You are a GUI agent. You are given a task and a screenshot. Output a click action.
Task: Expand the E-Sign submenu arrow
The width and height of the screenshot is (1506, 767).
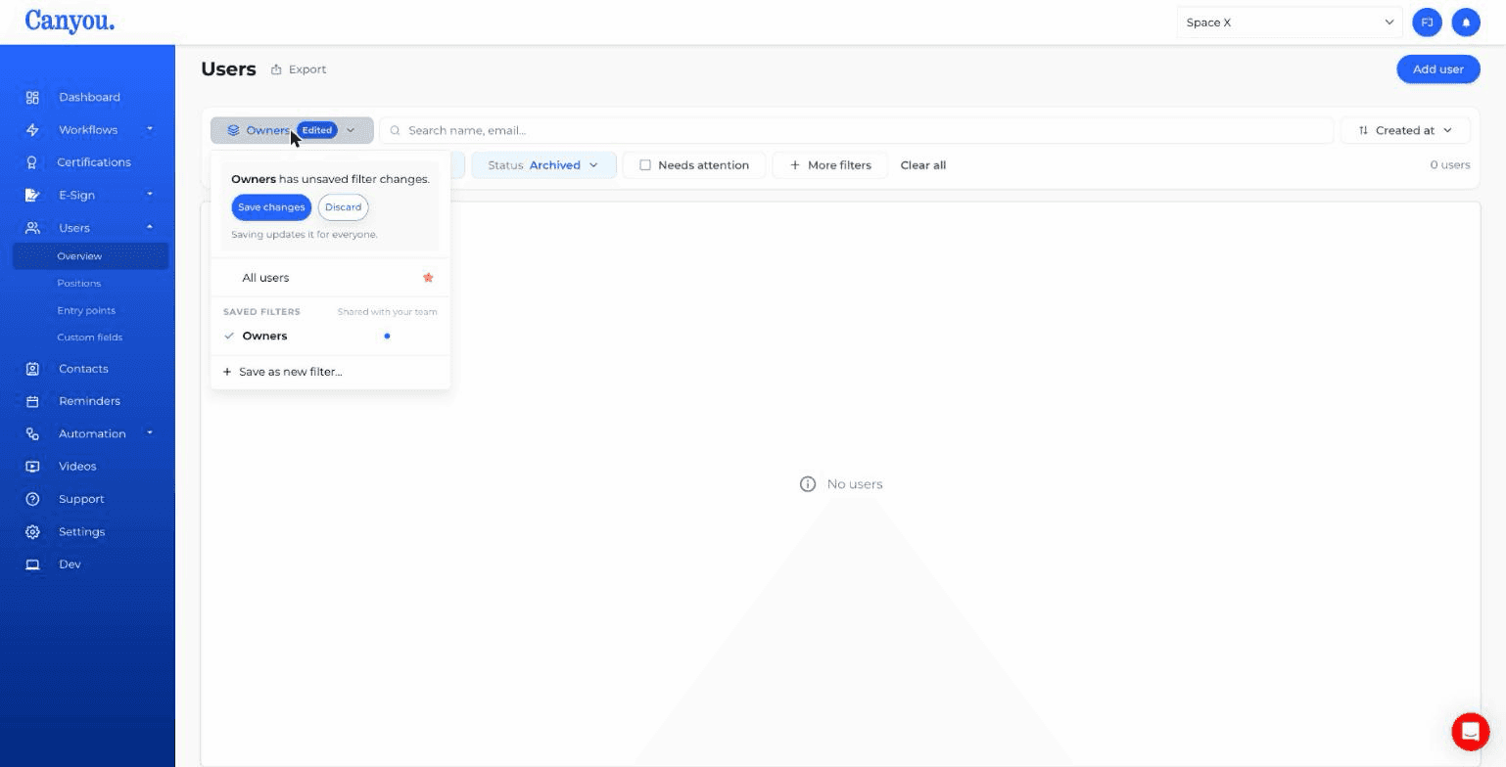(x=150, y=195)
